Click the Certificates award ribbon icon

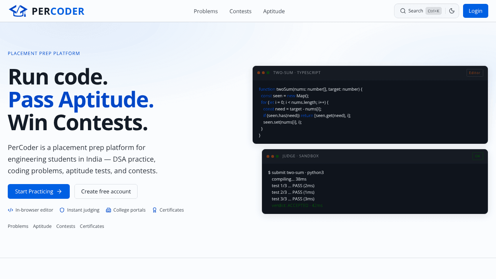click(x=155, y=210)
